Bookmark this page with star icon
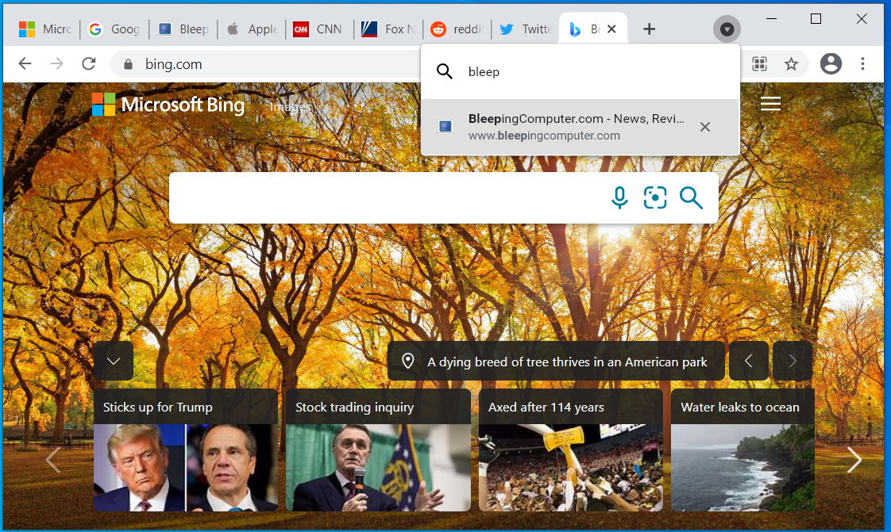The image size is (891, 532). pos(791,63)
